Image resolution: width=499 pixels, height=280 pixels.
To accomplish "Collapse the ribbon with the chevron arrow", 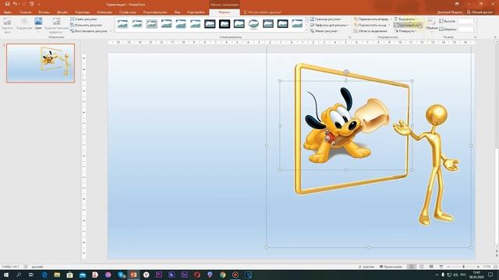I will point(495,37).
